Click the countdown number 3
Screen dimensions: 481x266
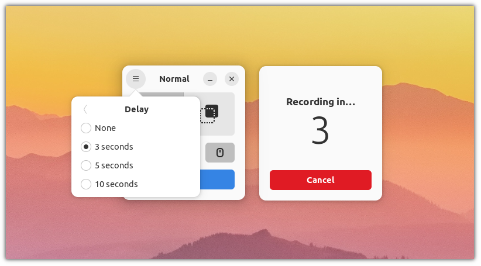pyautogui.click(x=320, y=130)
